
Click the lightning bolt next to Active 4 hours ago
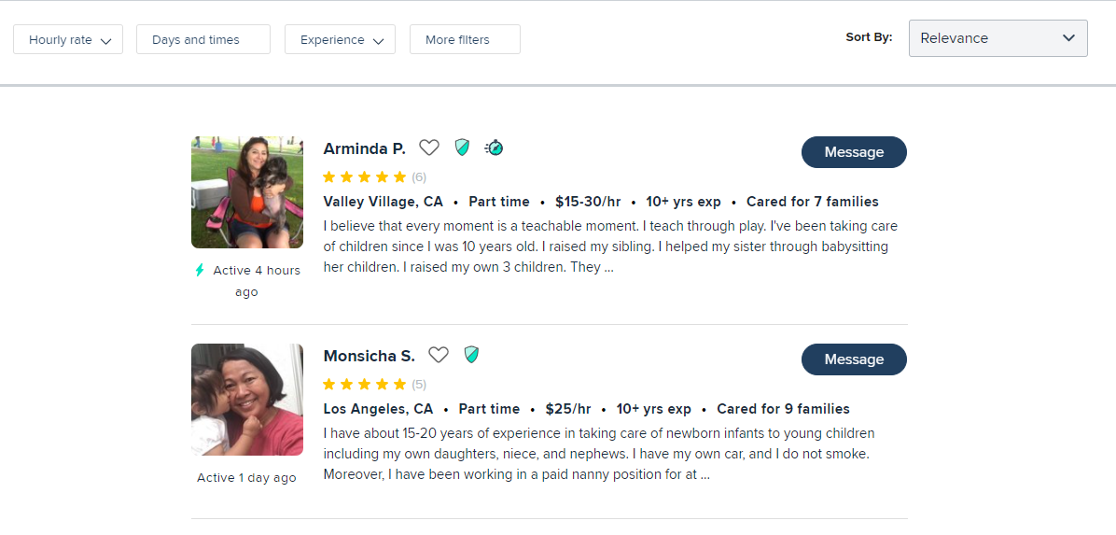click(200, 271)
